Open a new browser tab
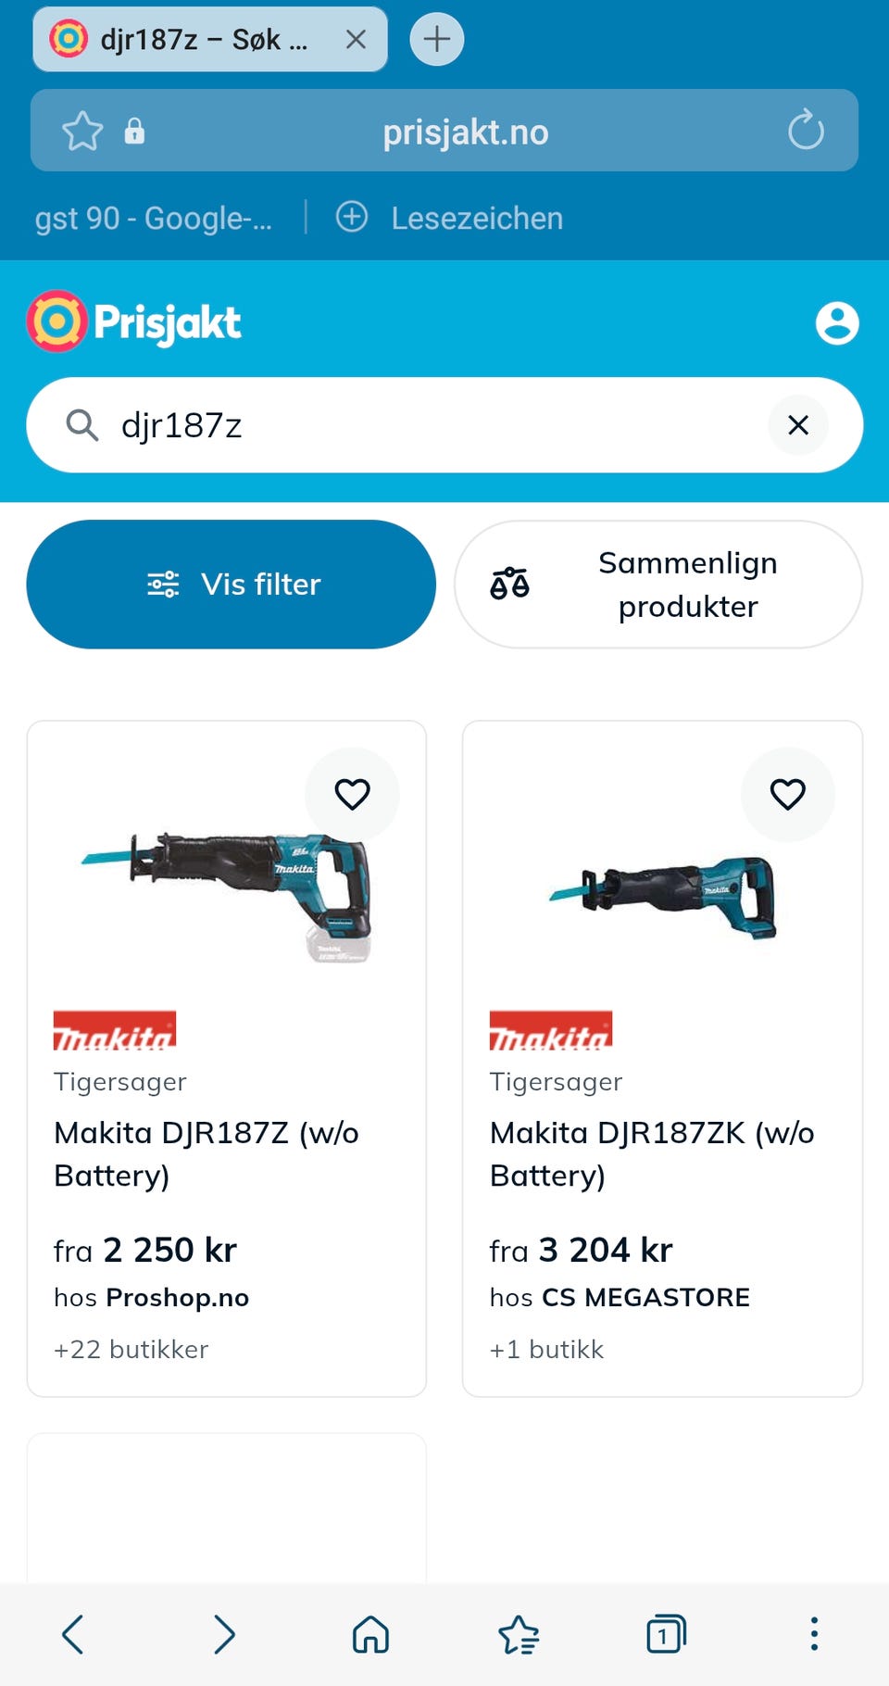 tap(437, 39)
